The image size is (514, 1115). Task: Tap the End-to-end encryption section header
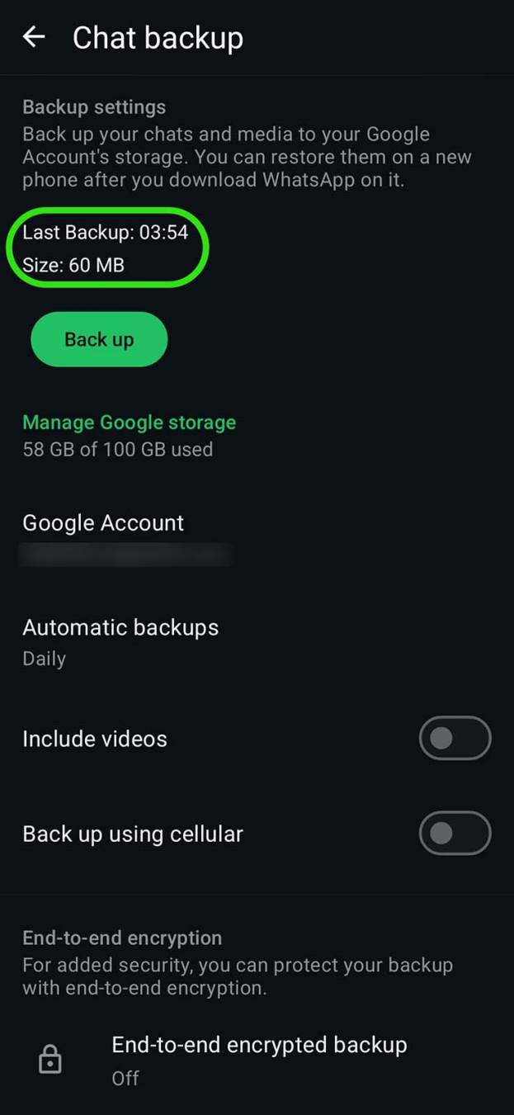(122, 938)
